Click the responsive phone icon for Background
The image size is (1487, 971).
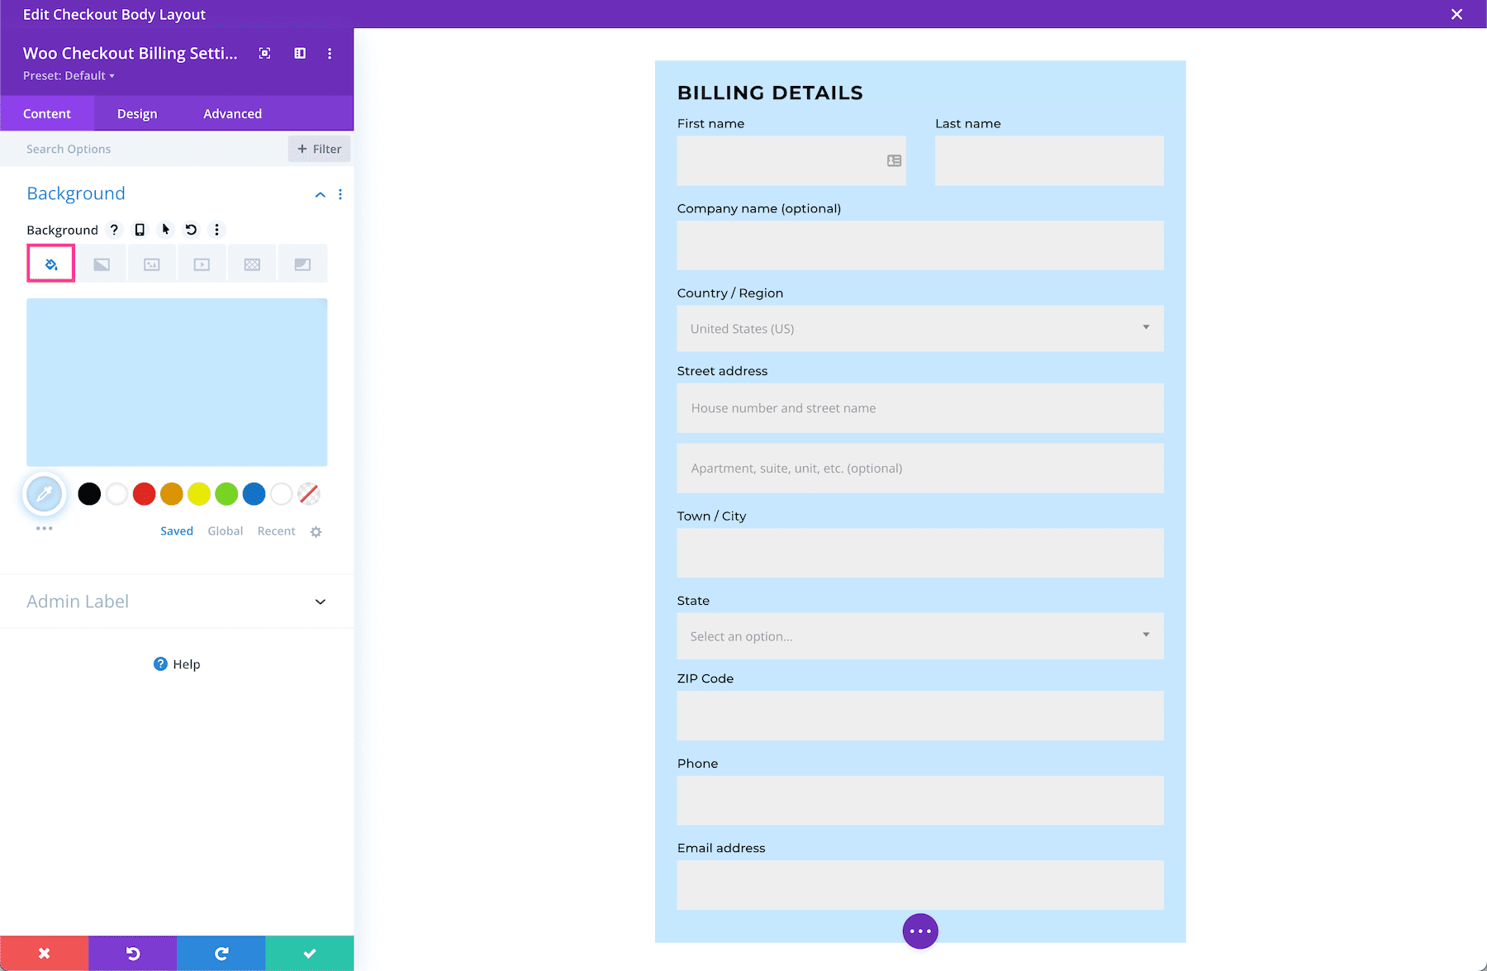(140, 230)
